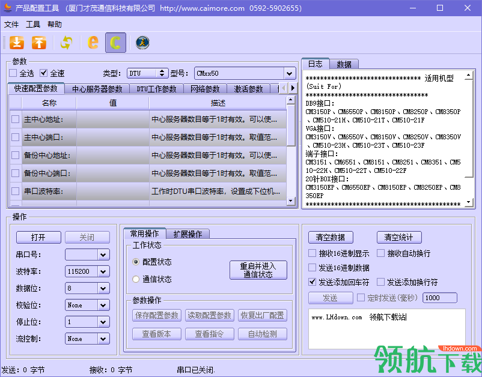Click the 自动检测 button

[263, 334]
